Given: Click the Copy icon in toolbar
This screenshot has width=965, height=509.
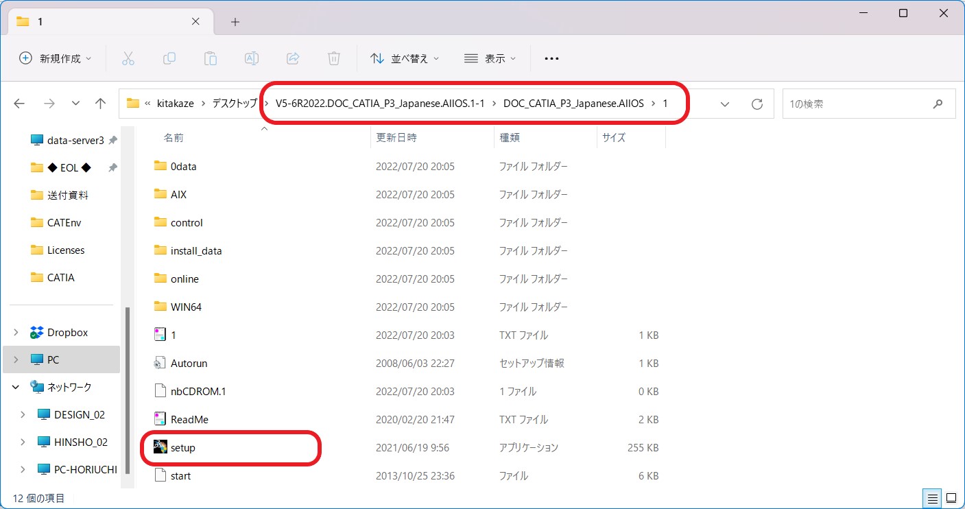Looking at the screenshot, I should 169,58.
